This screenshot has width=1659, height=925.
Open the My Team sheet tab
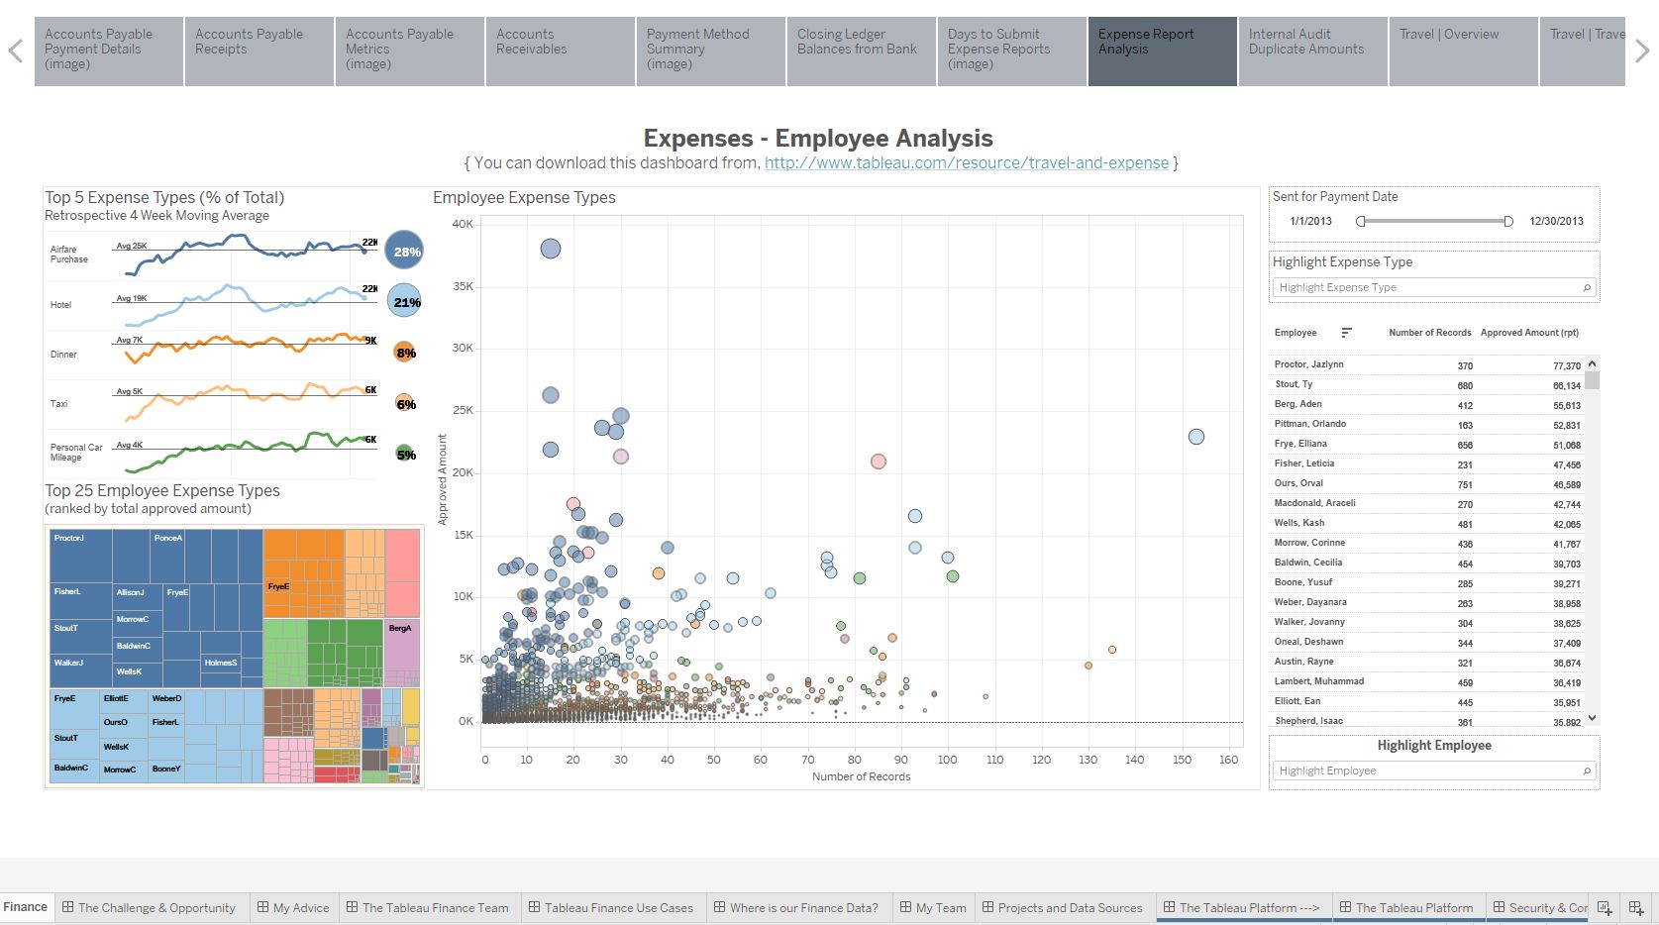[933, 907]
